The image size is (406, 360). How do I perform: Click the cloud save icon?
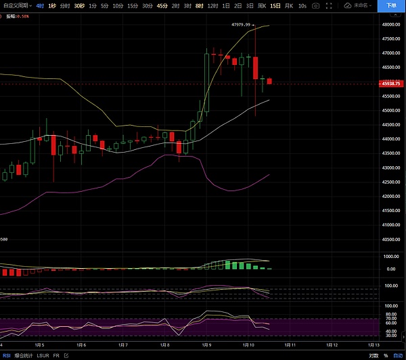click(x=348, y=5)
